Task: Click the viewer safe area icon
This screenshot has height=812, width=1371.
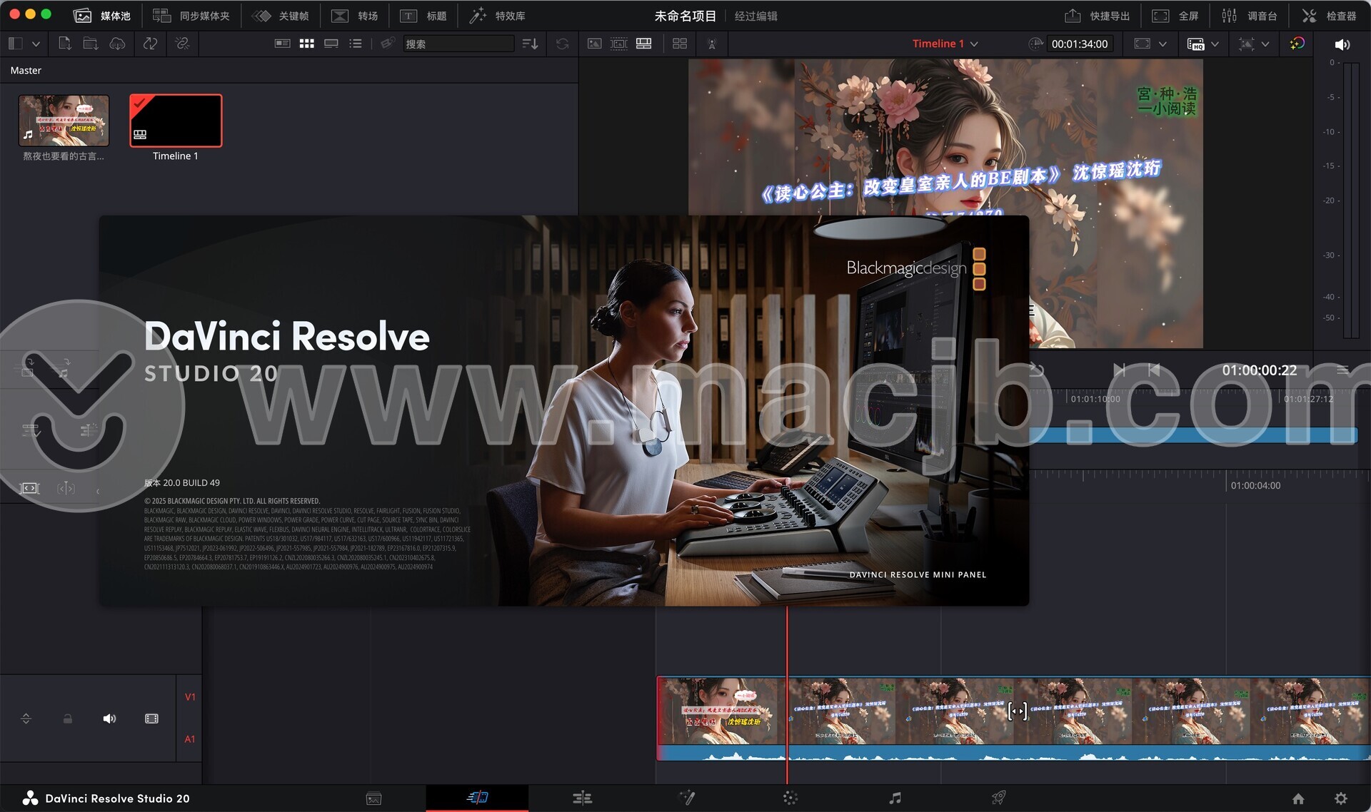Action: (1142, 44)
